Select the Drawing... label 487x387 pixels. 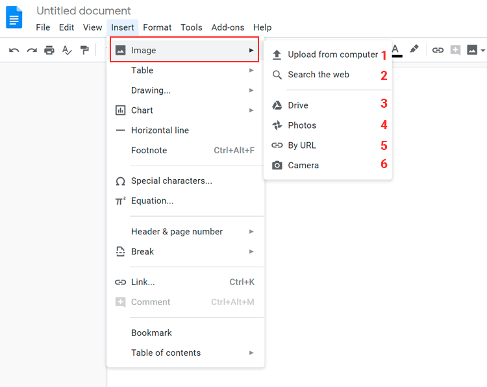(151, 90)
